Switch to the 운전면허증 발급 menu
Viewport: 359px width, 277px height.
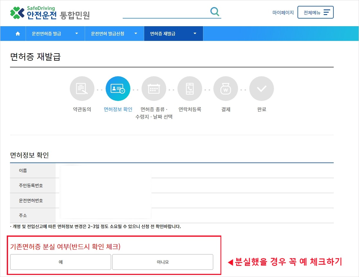pos(47,33)
